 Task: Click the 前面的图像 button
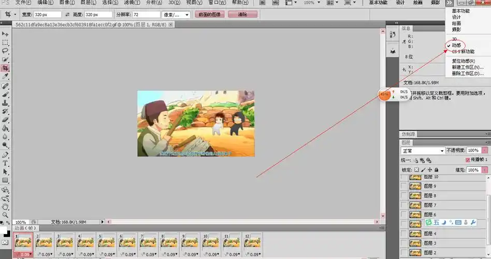pyautogui.click(x=209, y=15)
